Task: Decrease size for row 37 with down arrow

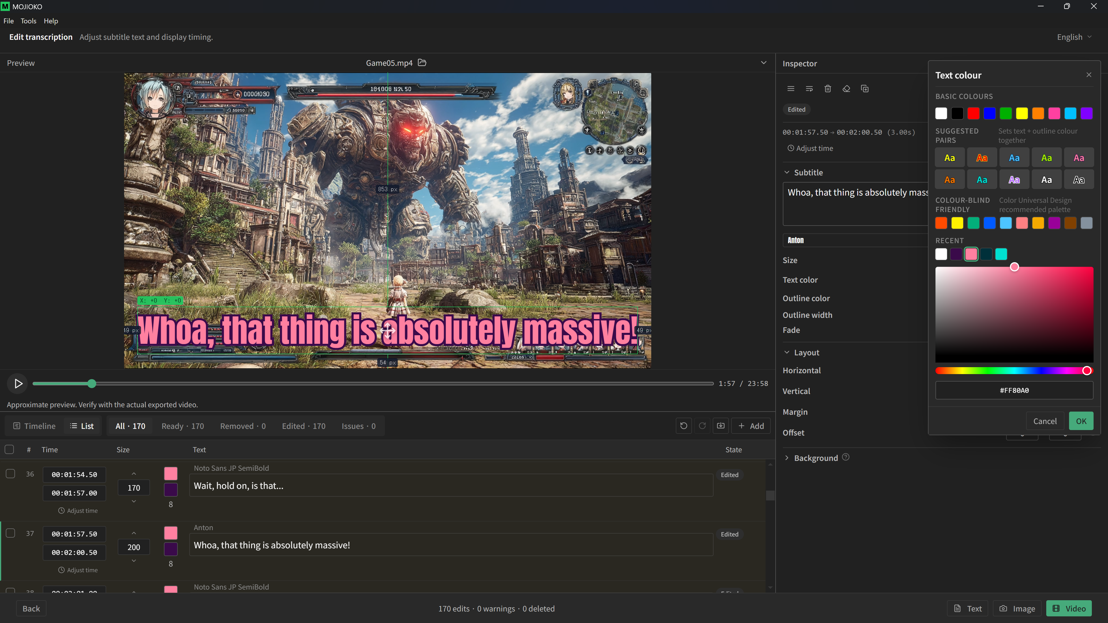Action: (x=134, y=561)
